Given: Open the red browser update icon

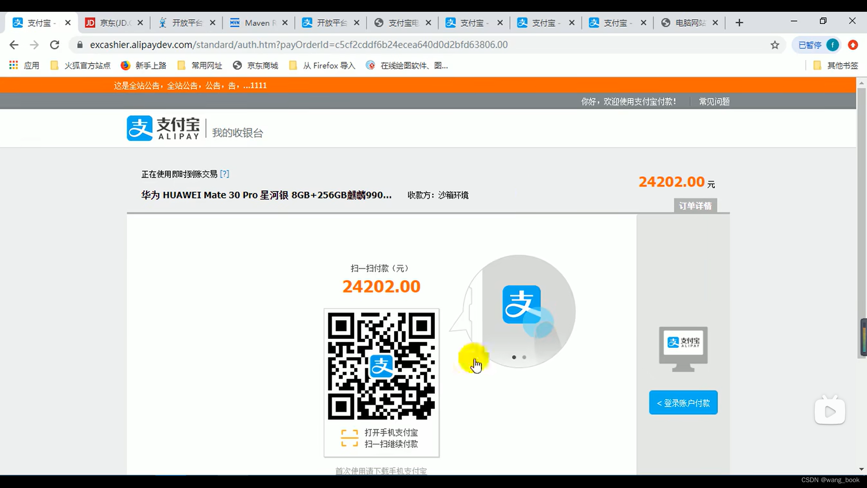Looking at the screenshot, I should tap(853, 45).
